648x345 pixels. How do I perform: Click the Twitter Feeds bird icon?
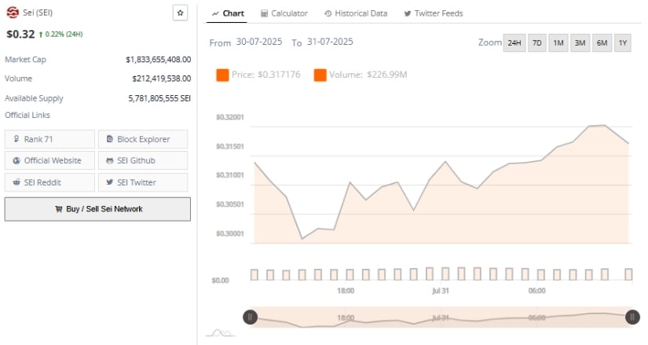pos(408,13)
